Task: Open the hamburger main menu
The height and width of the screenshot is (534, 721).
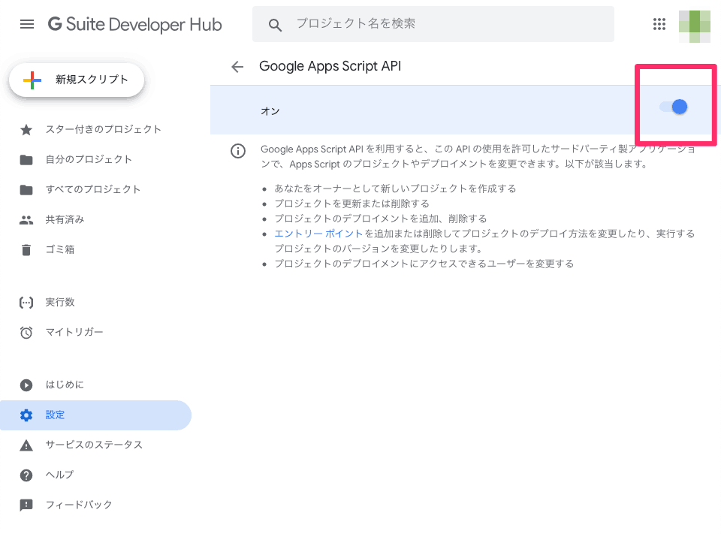Action: [27, 24]
